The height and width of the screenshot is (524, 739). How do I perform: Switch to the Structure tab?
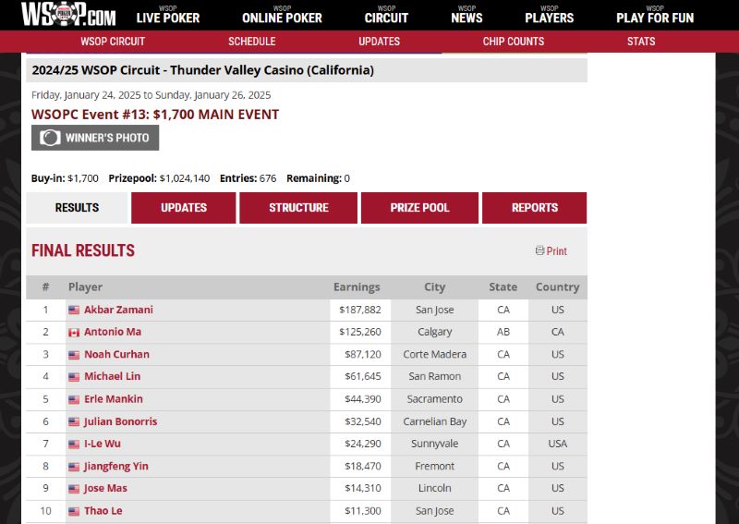tap(298, 208)
